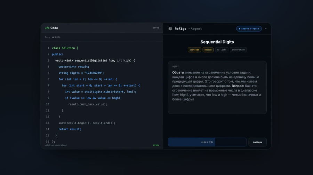Click the 'READY' status indicator
The image size is (313, 175).
click(x=156, y=145)
